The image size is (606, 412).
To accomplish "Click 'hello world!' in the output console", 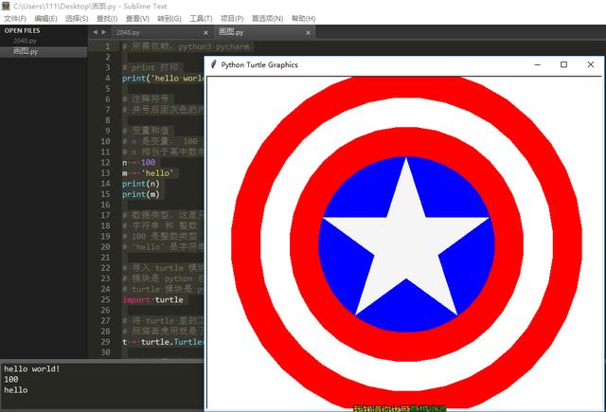I will [x=32, y=368].
